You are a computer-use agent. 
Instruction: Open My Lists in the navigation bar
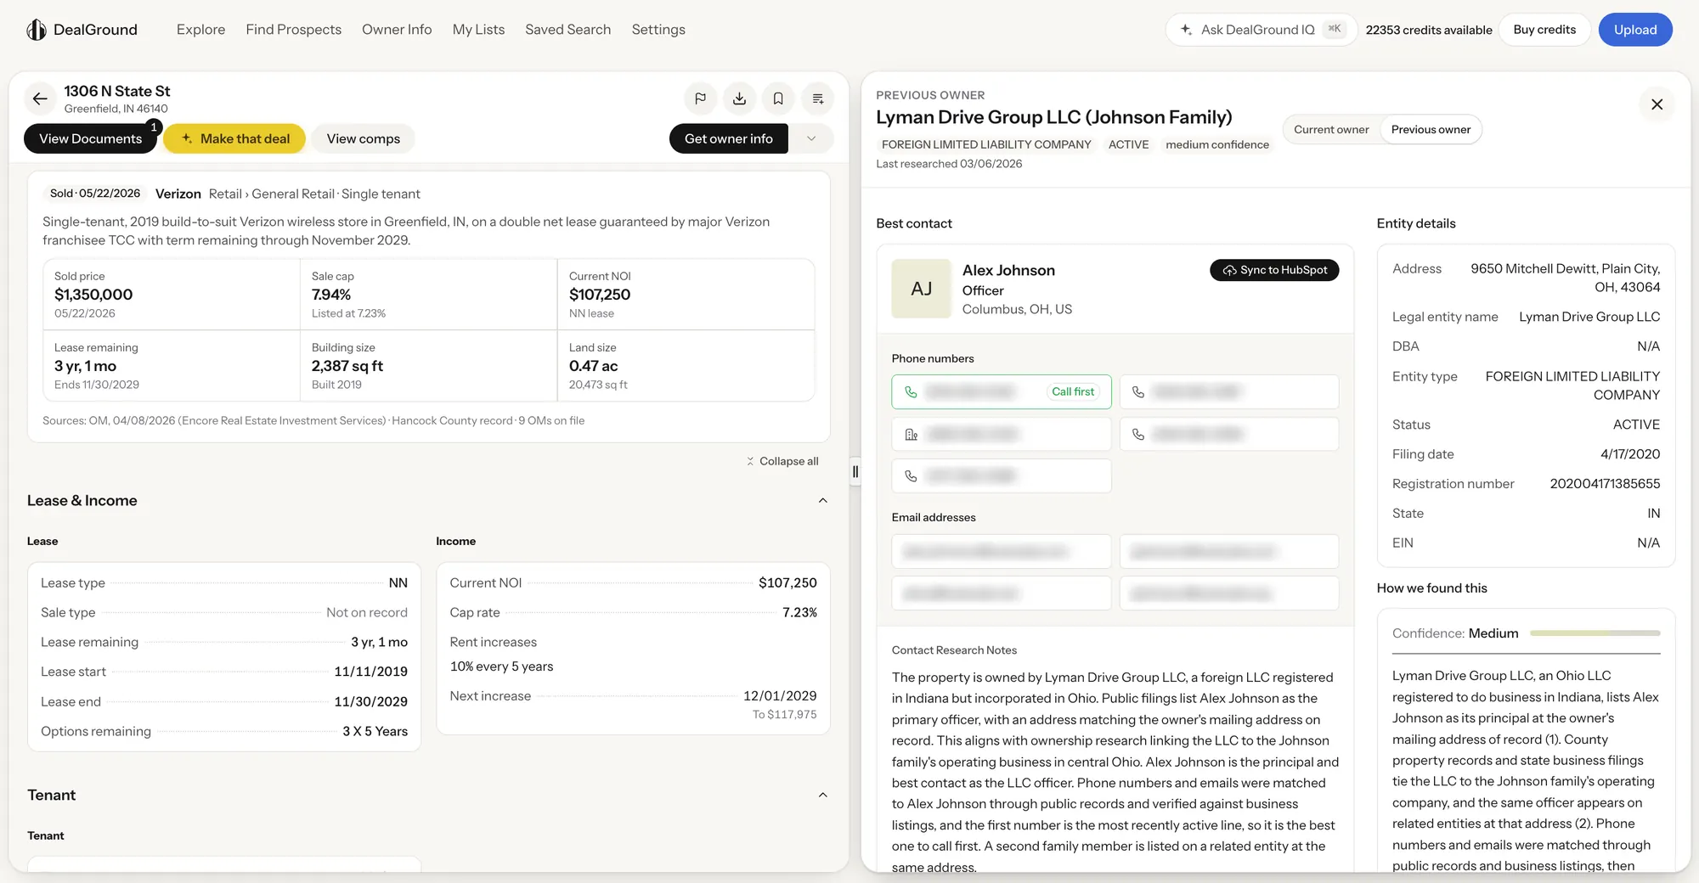point(478,30)
